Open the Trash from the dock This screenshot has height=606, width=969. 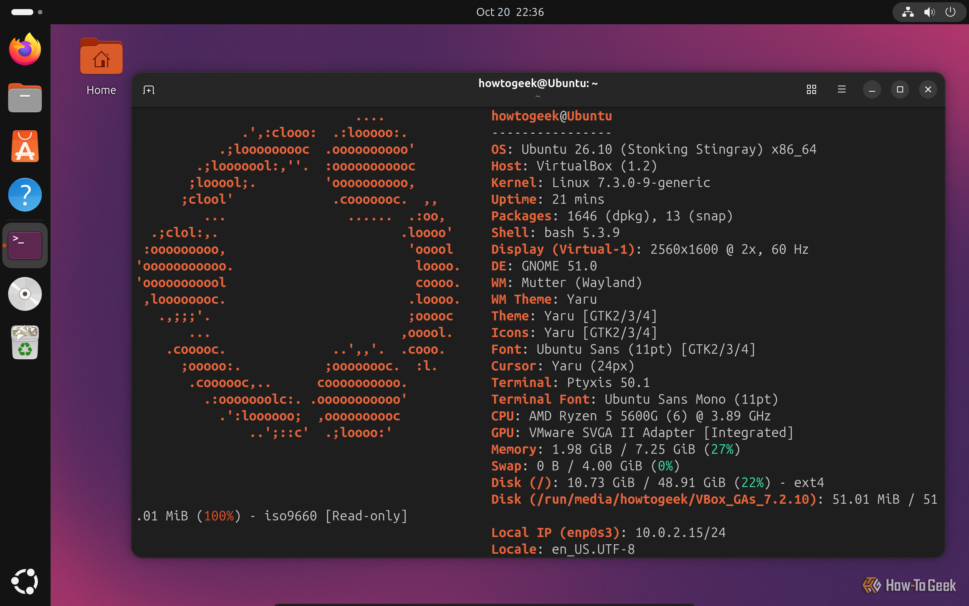pos(25,342)
